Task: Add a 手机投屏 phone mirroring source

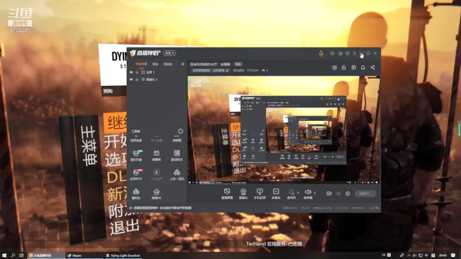Action: 260,194
